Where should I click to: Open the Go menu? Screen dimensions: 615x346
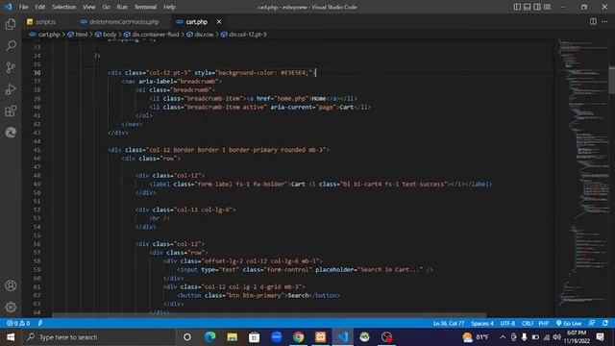[106, 7]
